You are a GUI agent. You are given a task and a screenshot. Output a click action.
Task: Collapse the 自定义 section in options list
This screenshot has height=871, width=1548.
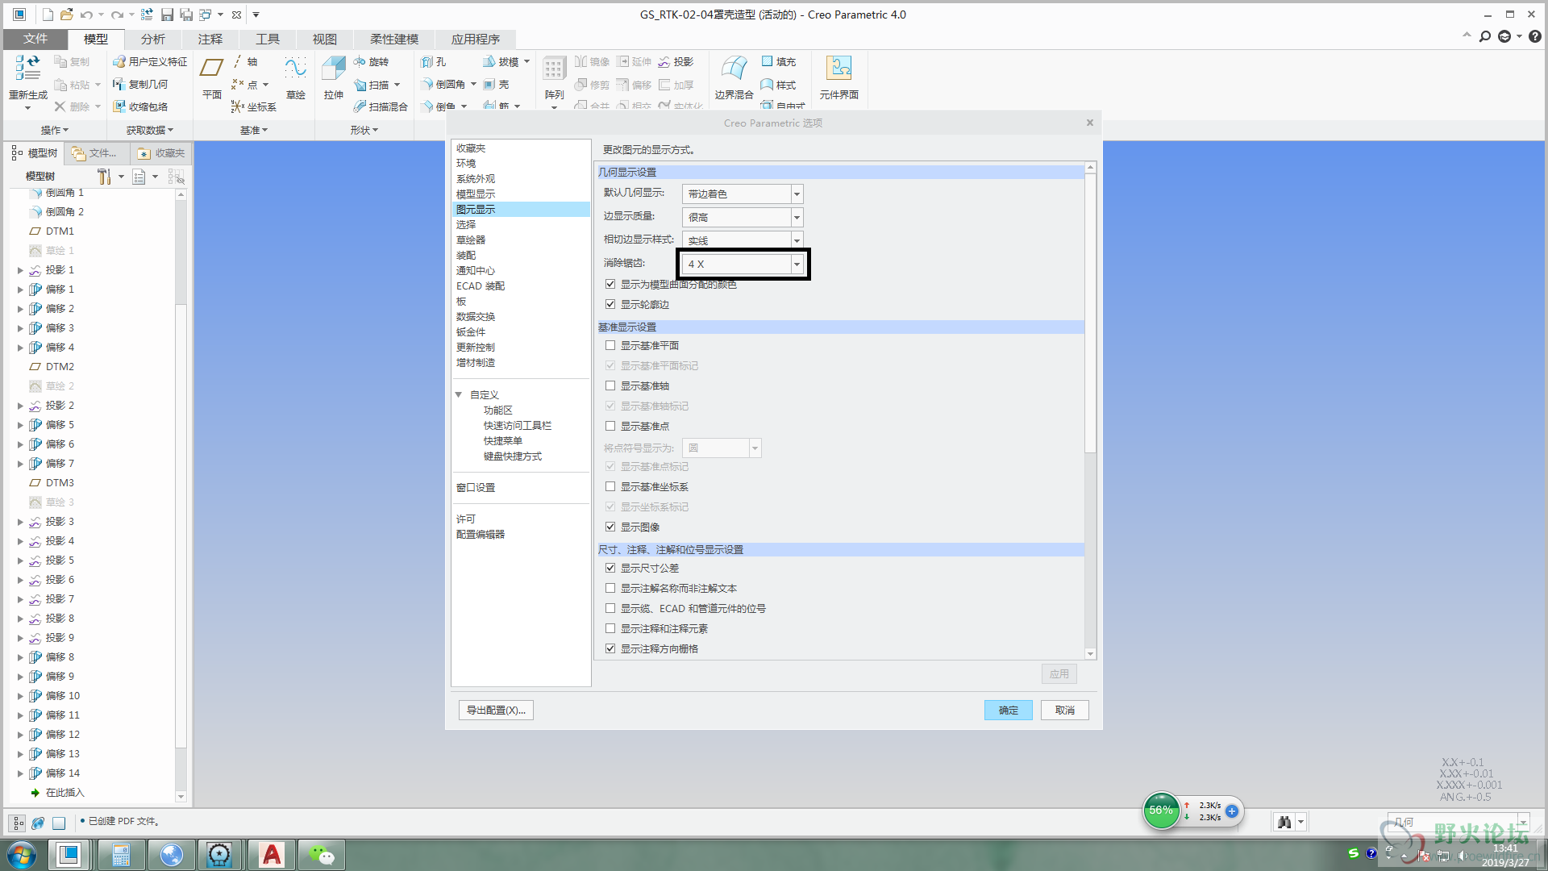(x=459, y=394)
